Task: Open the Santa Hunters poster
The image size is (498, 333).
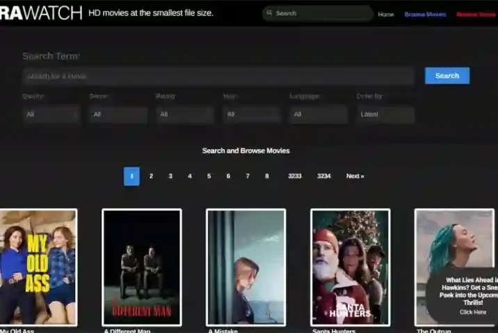Action: [x=351, y=267]
